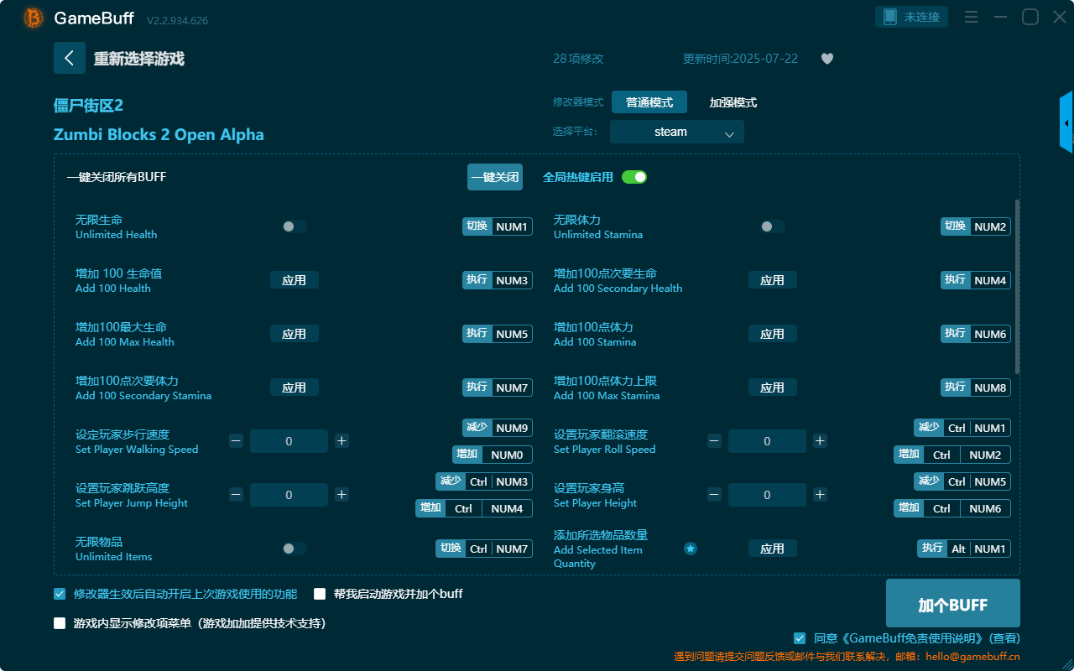Increase Set Player Roll Speed value
The height and width of the screenshot is (671, 1074).
pyautogui.click(x=820, y=441)
